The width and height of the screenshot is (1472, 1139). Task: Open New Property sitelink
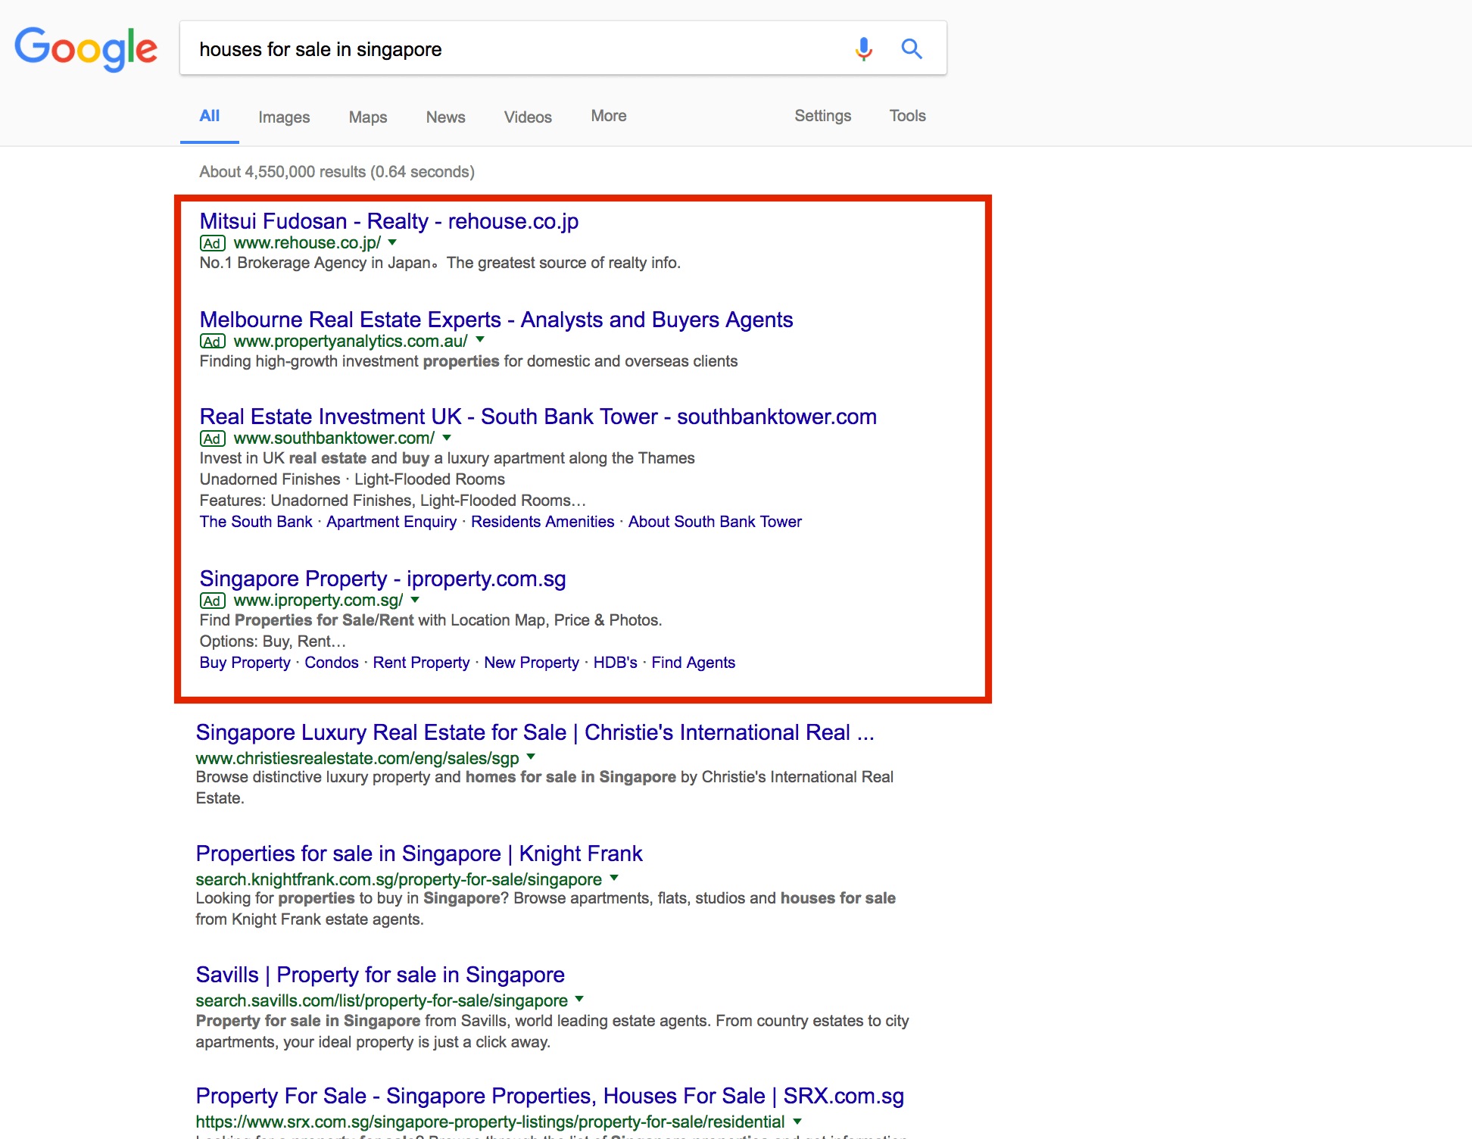pyautogui.click(x=532, y=663)
